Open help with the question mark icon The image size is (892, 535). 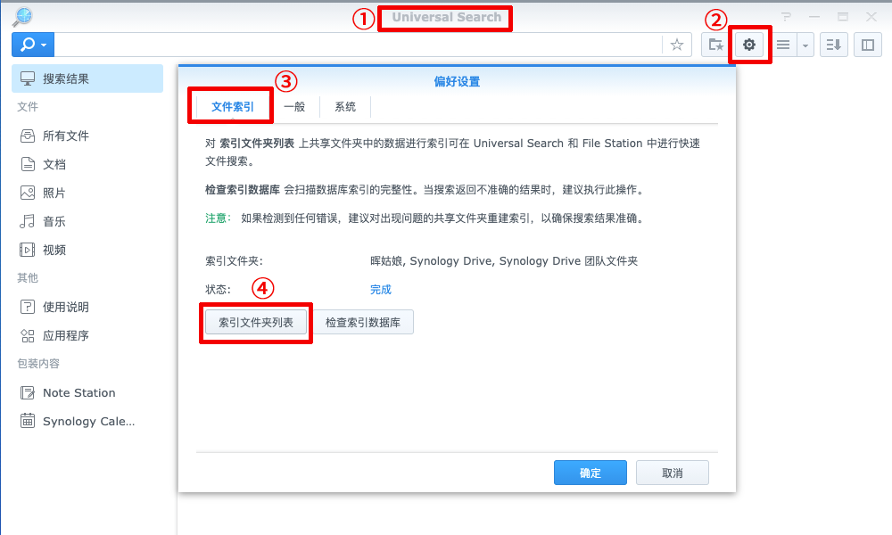click(x=786, y=17)
